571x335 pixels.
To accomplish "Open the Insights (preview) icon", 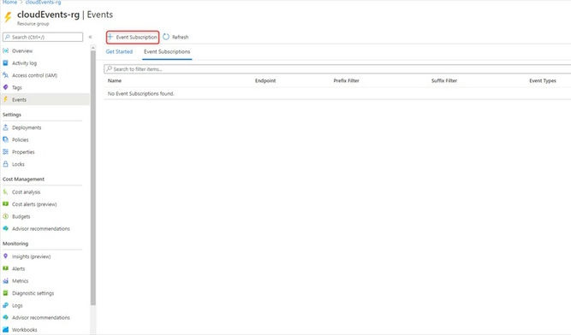I will pos(5,256).
